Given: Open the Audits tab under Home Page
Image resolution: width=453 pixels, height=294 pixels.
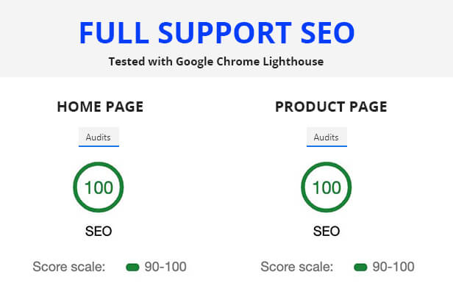Looking at the screenshot, I should (99, 137).
